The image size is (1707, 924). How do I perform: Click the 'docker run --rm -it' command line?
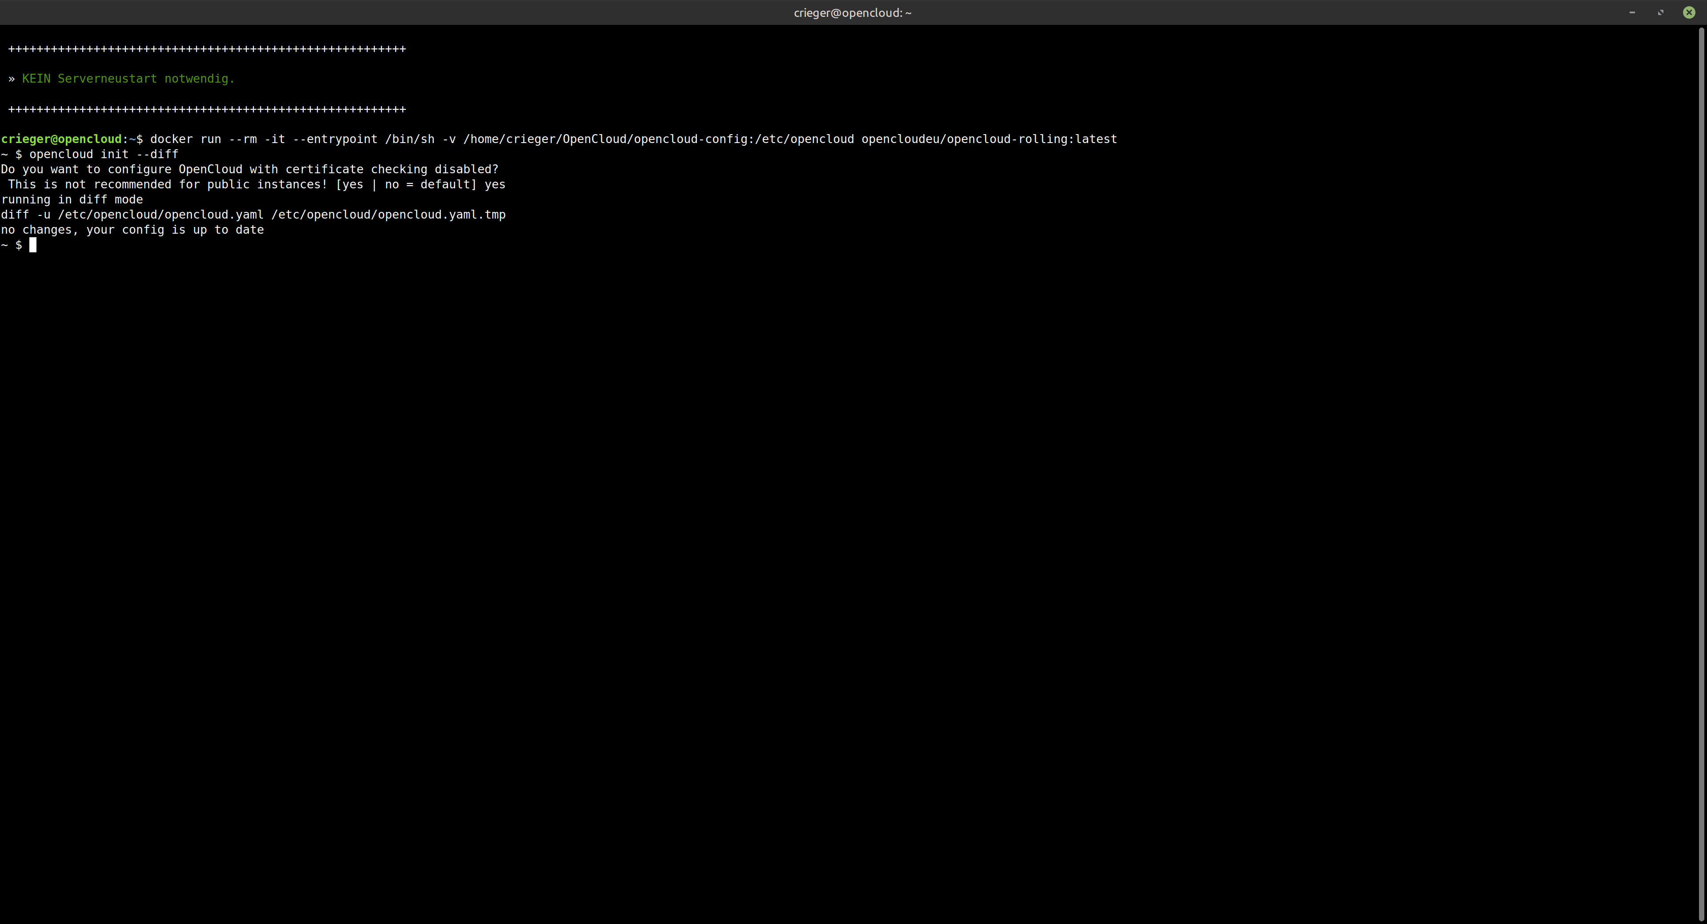633,139
